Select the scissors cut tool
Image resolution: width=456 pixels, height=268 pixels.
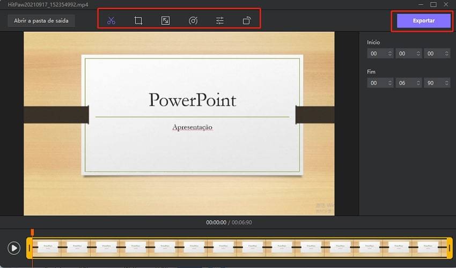pos(111,21)
